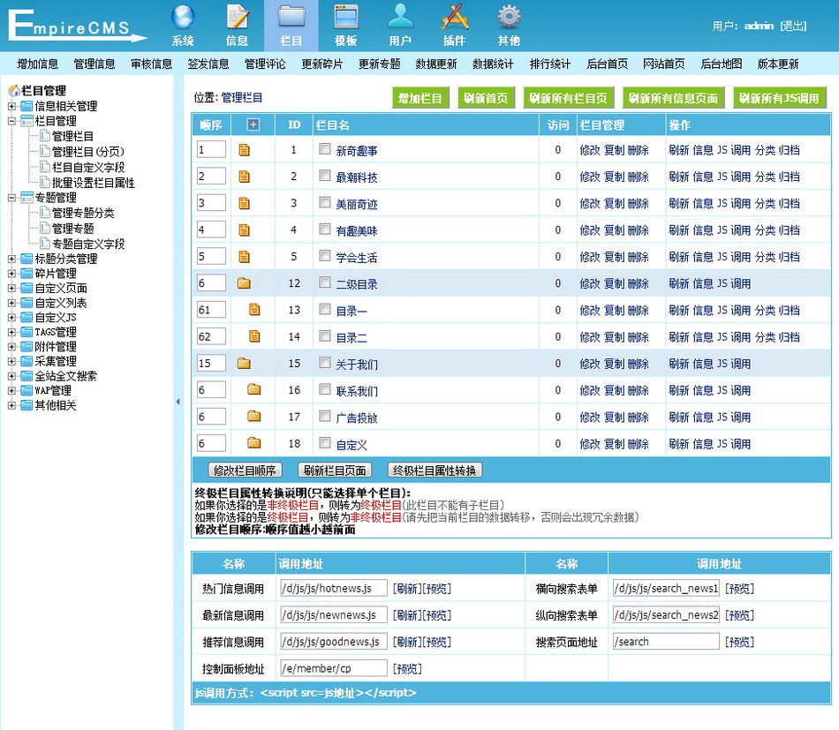
Task: Collapse the 栏目管理 tree node
Action: (x=11, y=121)
